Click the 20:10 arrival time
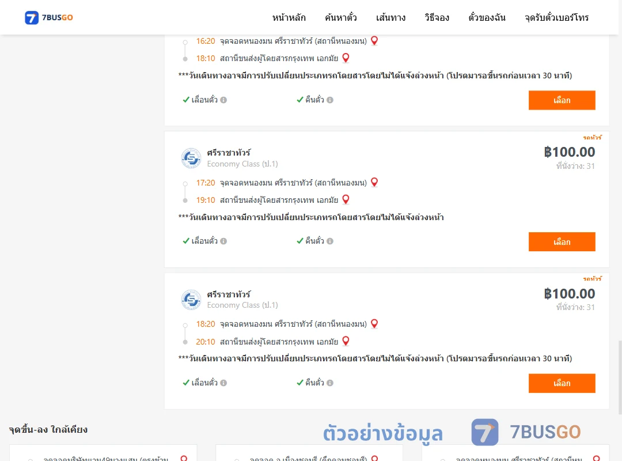Viewport: 622px width, 461px height. (206, 342)
